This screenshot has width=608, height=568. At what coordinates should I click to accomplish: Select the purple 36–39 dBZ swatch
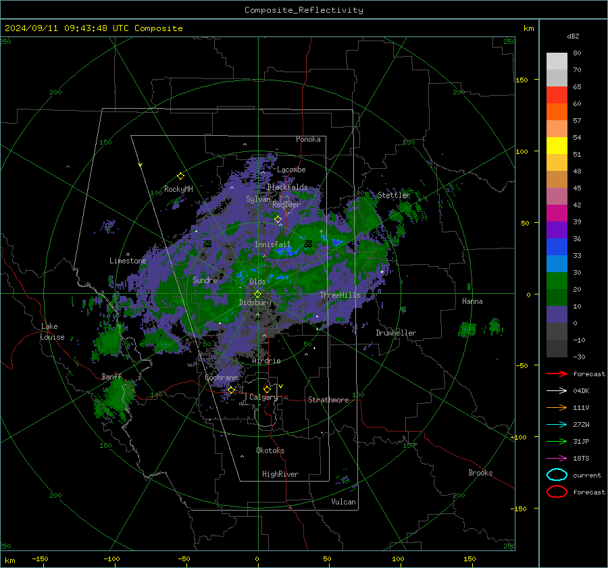tap(557, 230)
